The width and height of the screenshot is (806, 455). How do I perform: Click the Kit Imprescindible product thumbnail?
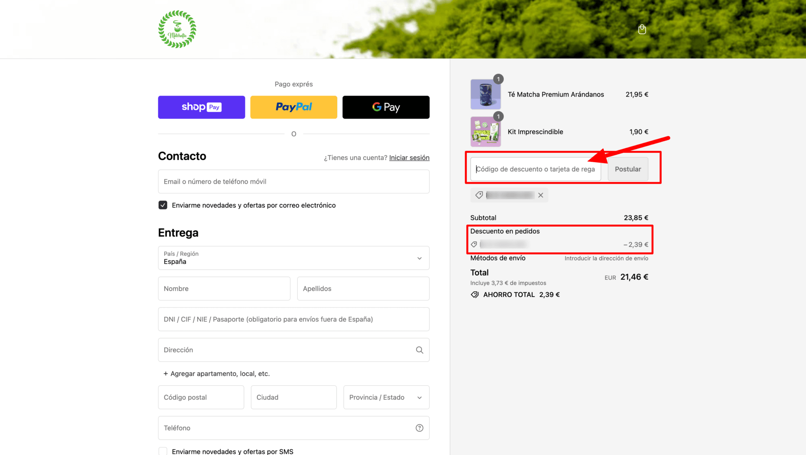point(486,131)
